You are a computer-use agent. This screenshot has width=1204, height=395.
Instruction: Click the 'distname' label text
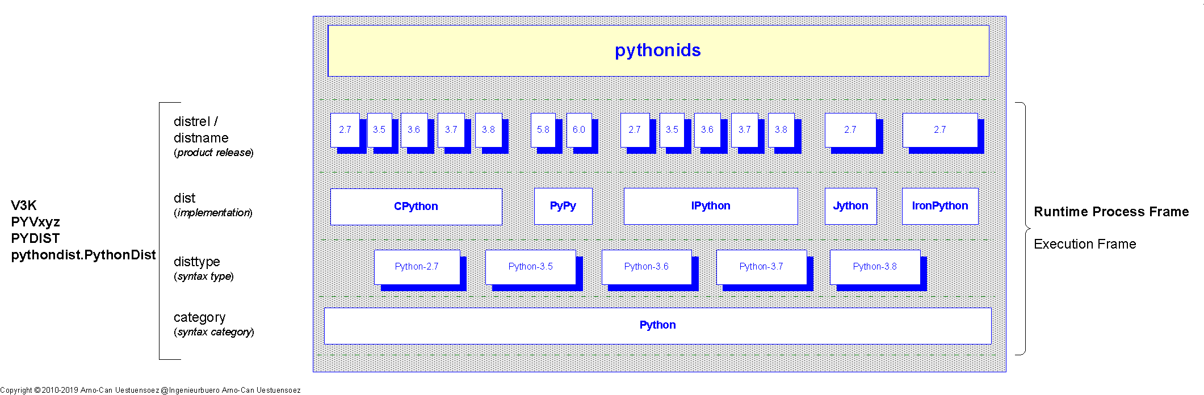point(201,138)
